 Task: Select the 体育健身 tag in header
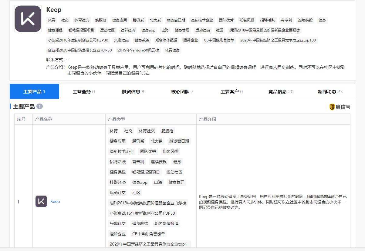172,50
